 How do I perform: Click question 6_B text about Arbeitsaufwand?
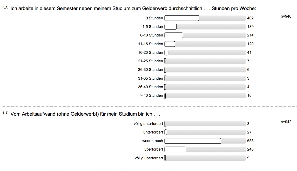click(85, 114)
